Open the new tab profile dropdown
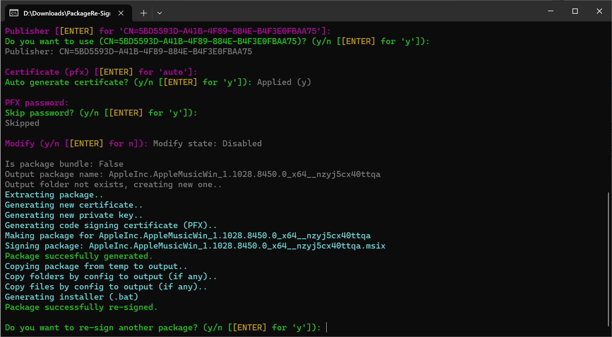 [x=160, y=13]
